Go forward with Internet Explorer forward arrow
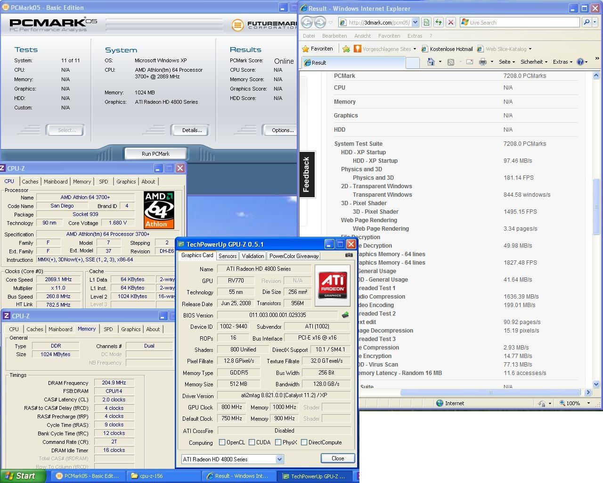This screenshot has width=603, height=483. click(320, 22)
